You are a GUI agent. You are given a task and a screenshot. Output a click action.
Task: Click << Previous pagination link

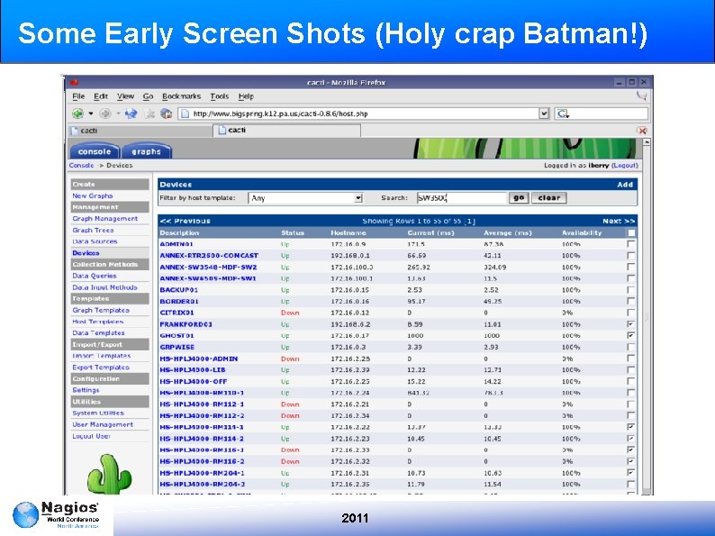186,222
